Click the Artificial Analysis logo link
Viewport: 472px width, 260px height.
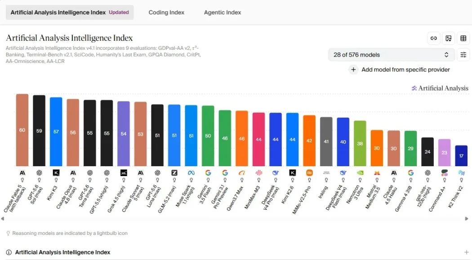(440, 88)
